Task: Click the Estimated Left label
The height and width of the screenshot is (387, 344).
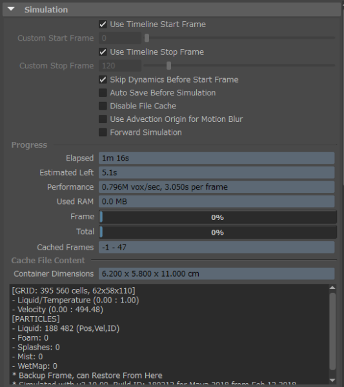Action: click(x=66, y=172)
